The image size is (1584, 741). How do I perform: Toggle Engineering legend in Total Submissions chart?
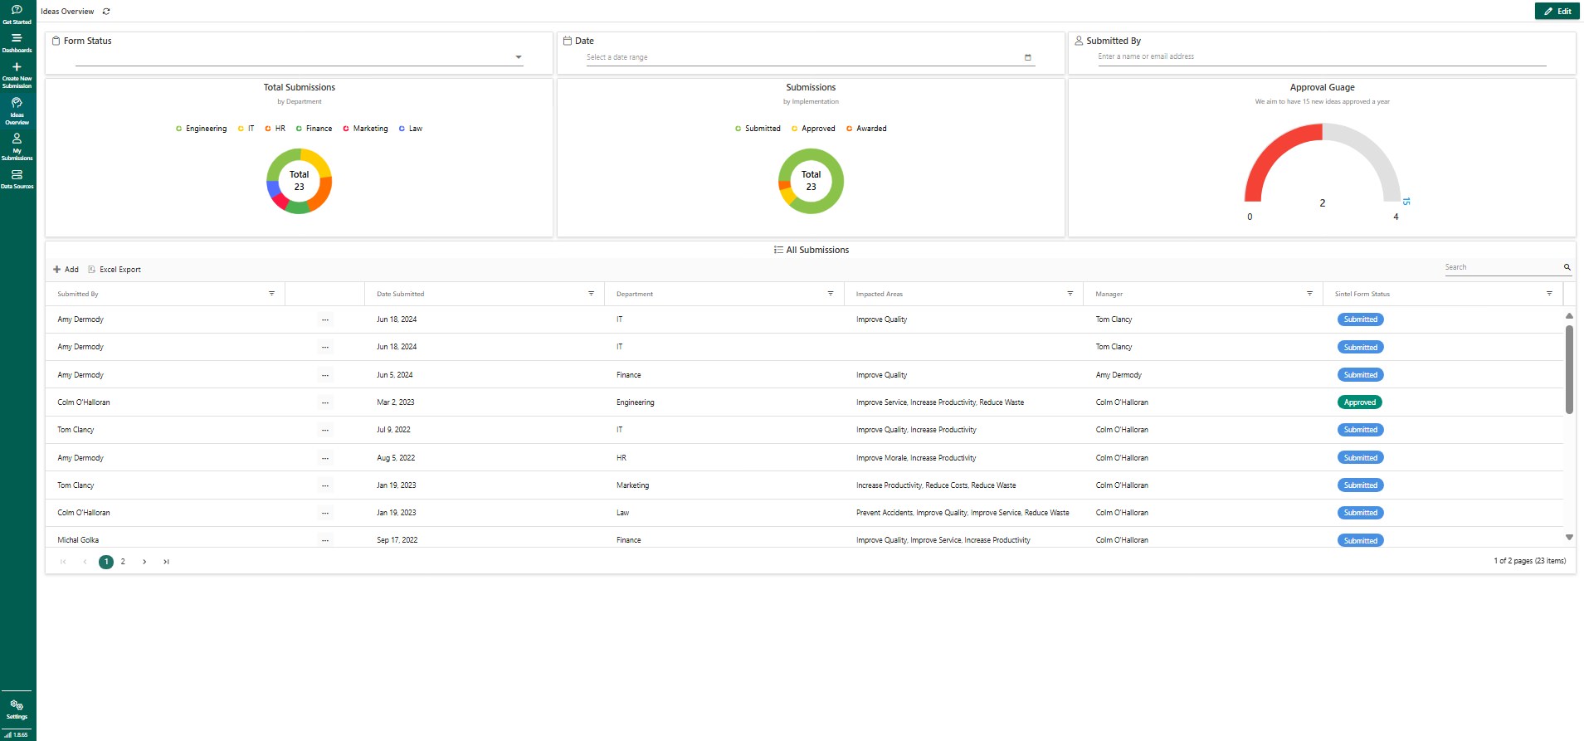coord(202,129)
